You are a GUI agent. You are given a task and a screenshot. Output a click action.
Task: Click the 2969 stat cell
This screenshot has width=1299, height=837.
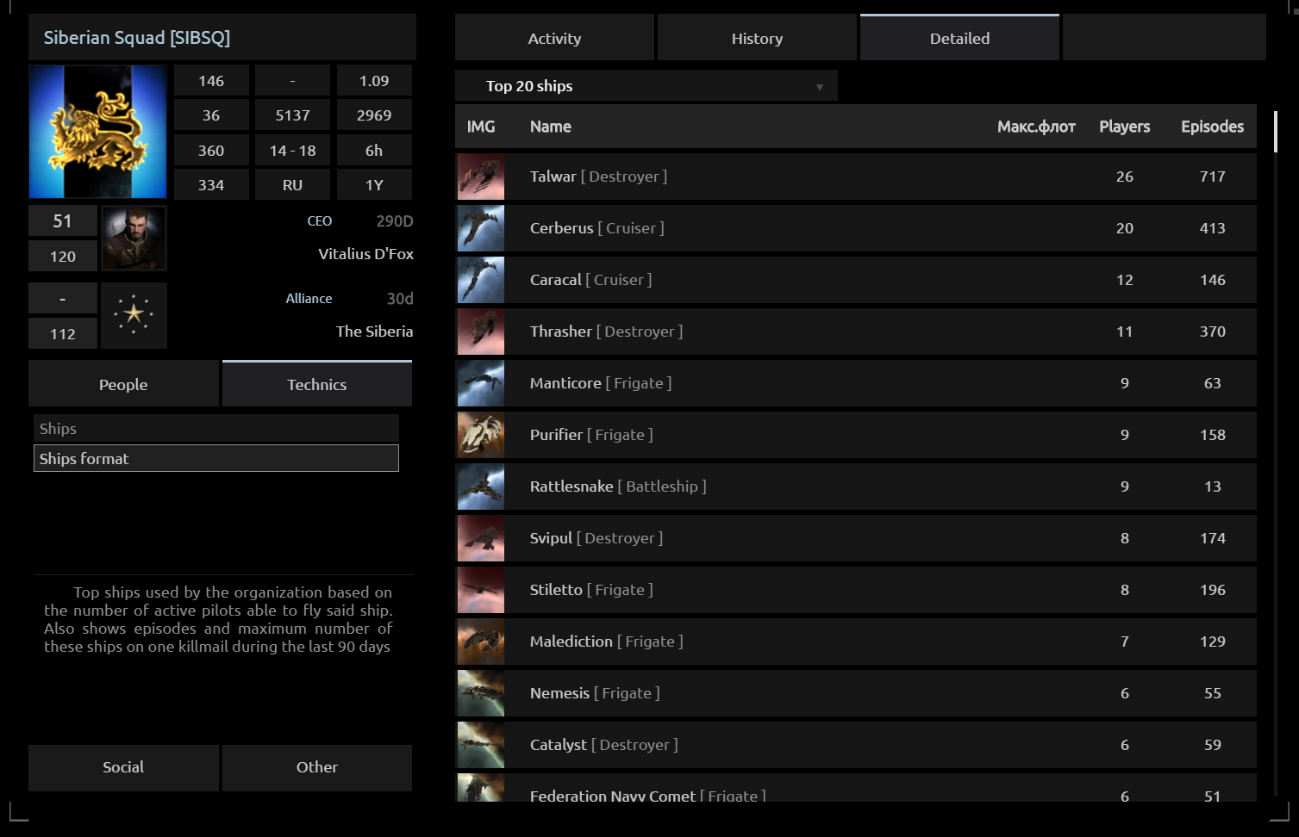pos(374,115)
